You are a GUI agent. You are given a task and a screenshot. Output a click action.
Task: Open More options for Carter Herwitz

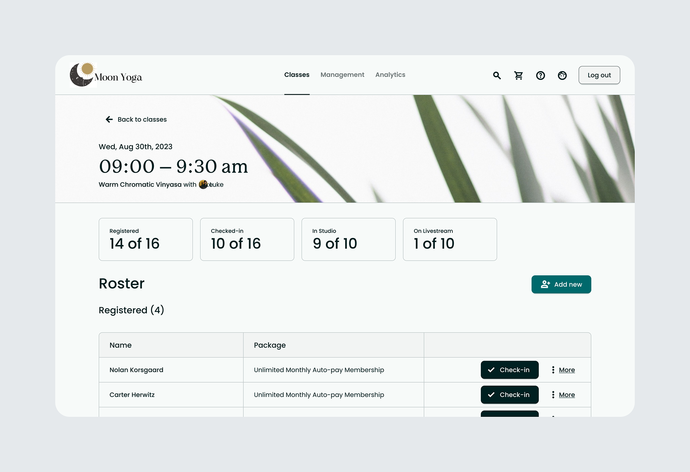[x=567, y=394]
